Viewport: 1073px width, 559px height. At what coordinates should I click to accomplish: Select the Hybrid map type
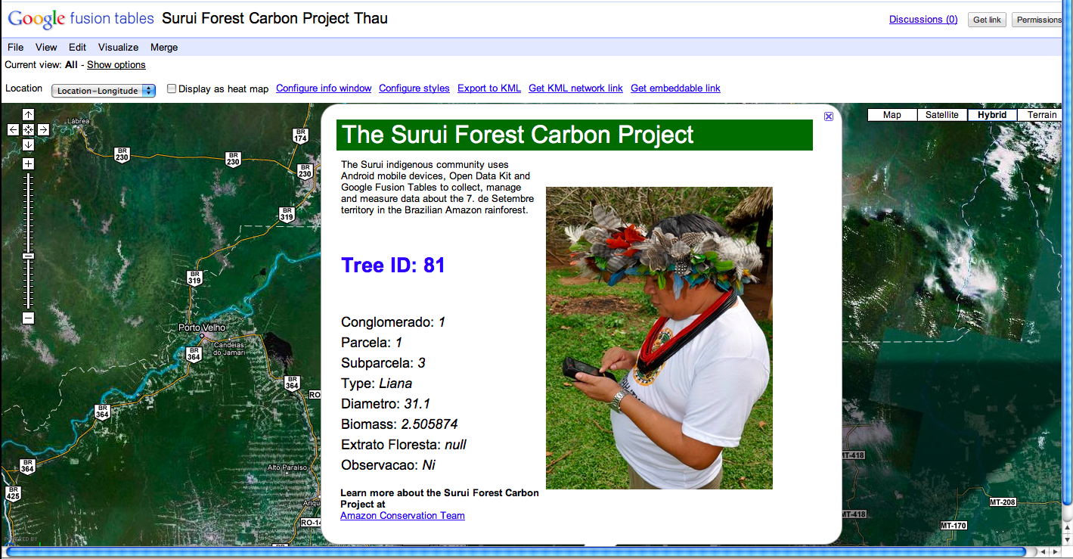(992, 115)
